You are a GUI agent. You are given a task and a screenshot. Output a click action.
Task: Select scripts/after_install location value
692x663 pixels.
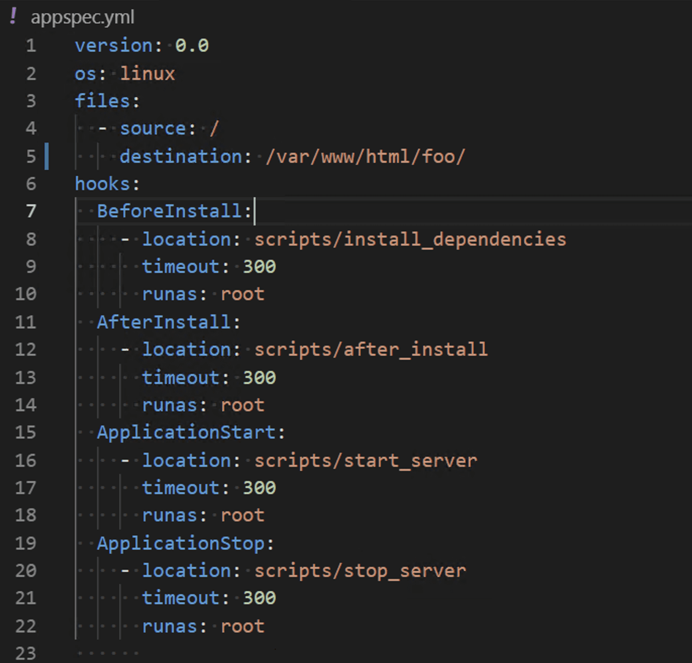(x=370, y=349)
